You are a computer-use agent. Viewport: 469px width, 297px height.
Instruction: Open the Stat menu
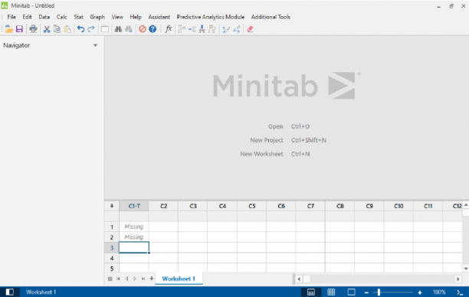78,17
